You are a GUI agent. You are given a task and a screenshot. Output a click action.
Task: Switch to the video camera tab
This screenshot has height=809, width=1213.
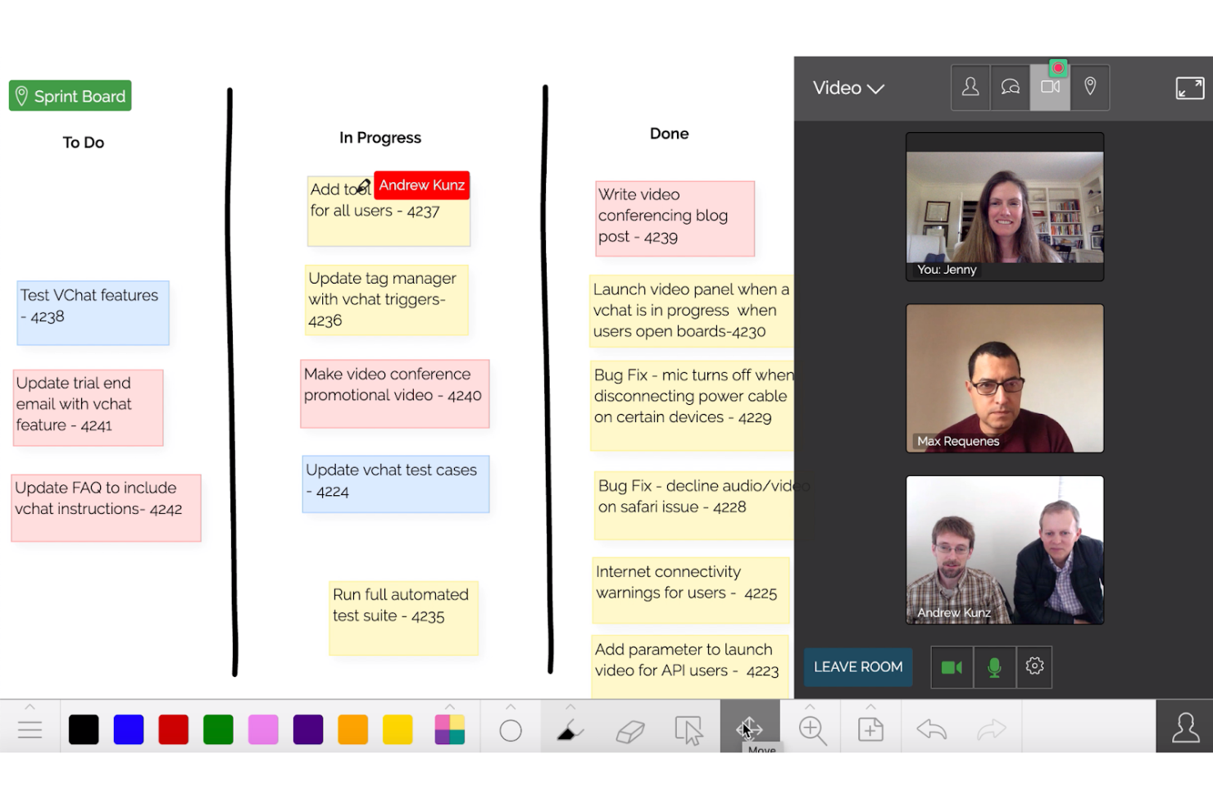(x=1051, y=87)
